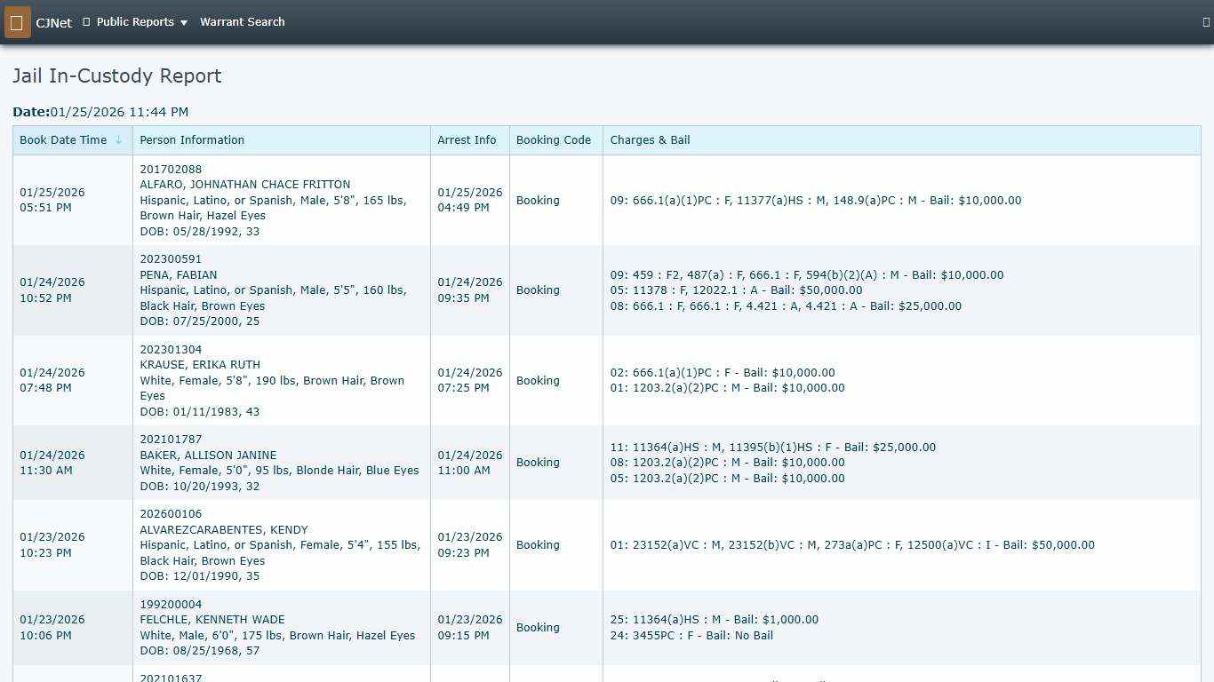The width and height of the screenshot is (1214, 682).
Task: Click the brown CJNet logo icon
Action: (x=17, y=22)
